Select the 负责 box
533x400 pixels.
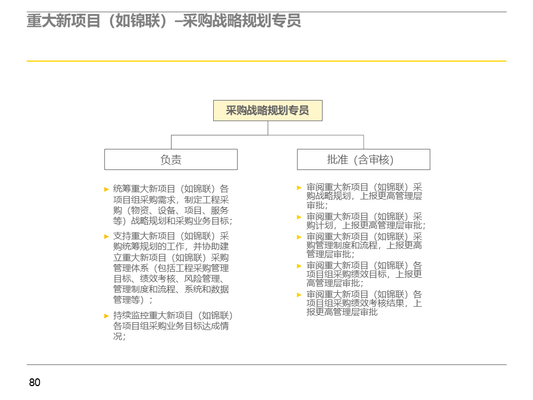[x=171, y=159]
